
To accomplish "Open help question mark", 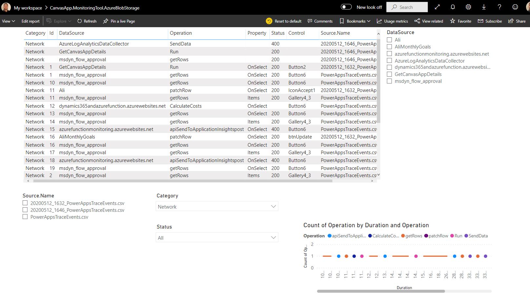I will tap(499, 7).
